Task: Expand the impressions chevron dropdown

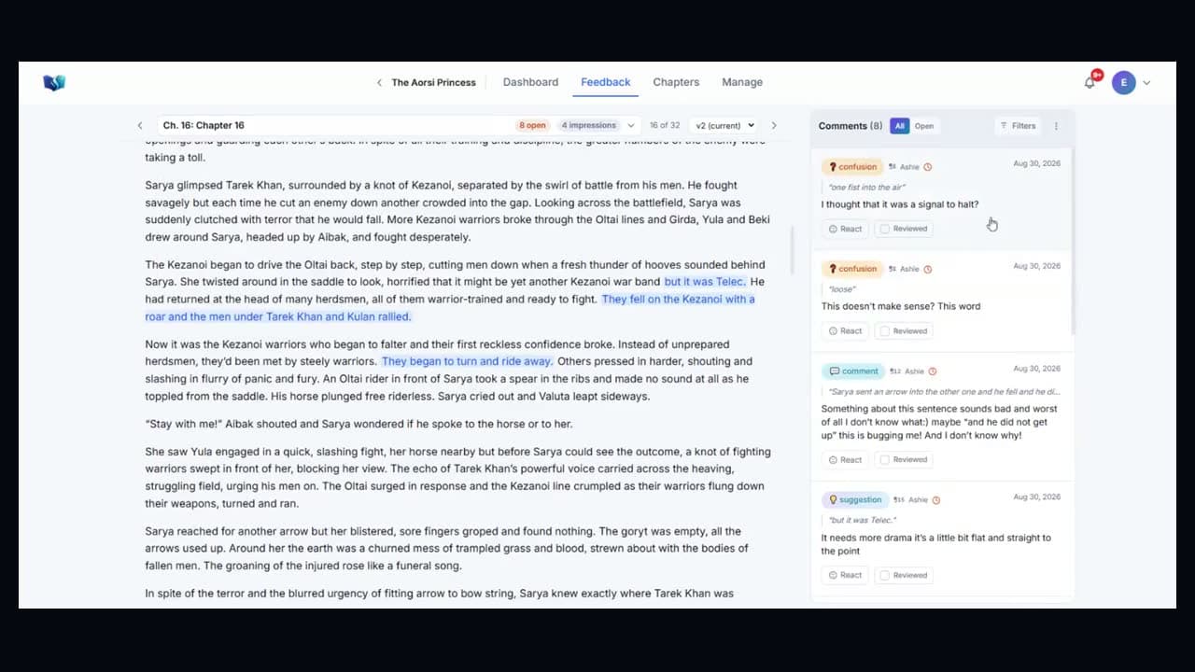Action: [x=631, y=125]
